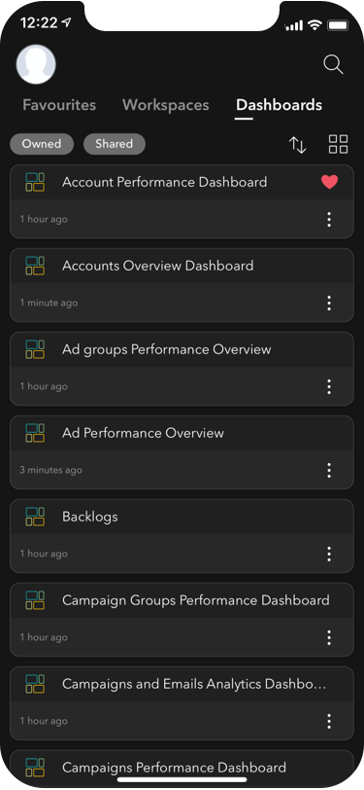This screenshot has width=364, height=790.
Task: Open more options for Accounts Overview Dashboard
Action: pos(329,303)
